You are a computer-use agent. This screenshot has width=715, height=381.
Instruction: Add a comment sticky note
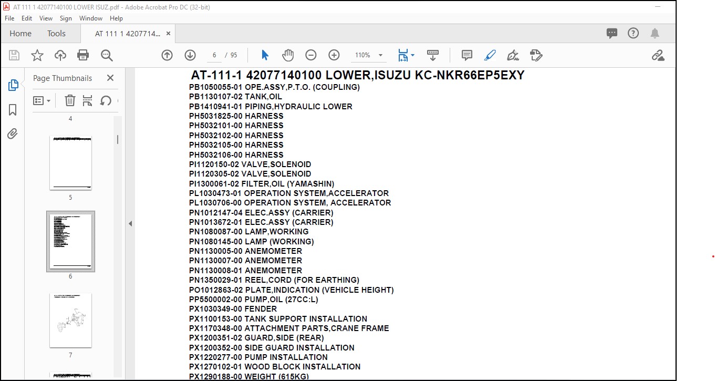point(467,55)
